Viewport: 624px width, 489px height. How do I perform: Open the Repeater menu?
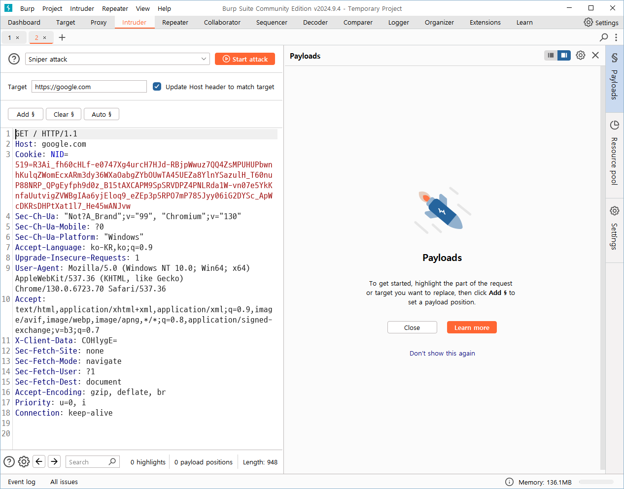[x=115, y=8]
